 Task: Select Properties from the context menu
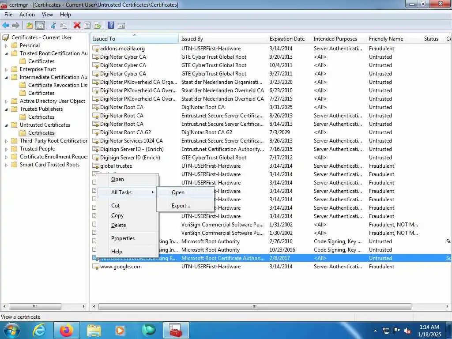pyautogui.click(x=128, y=238)
